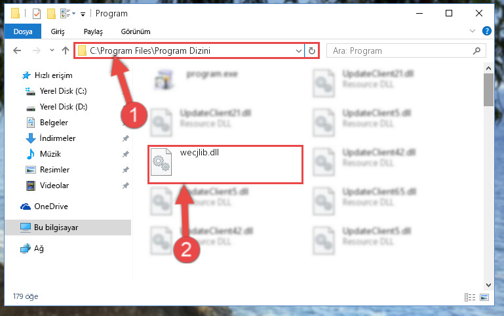Click the vertical scrollbar thumb

pos(488,89)
